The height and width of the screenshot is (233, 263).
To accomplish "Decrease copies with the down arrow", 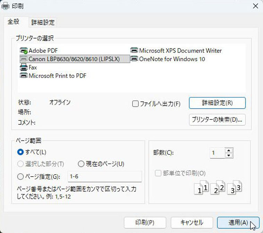I will [x=228, y=155].
